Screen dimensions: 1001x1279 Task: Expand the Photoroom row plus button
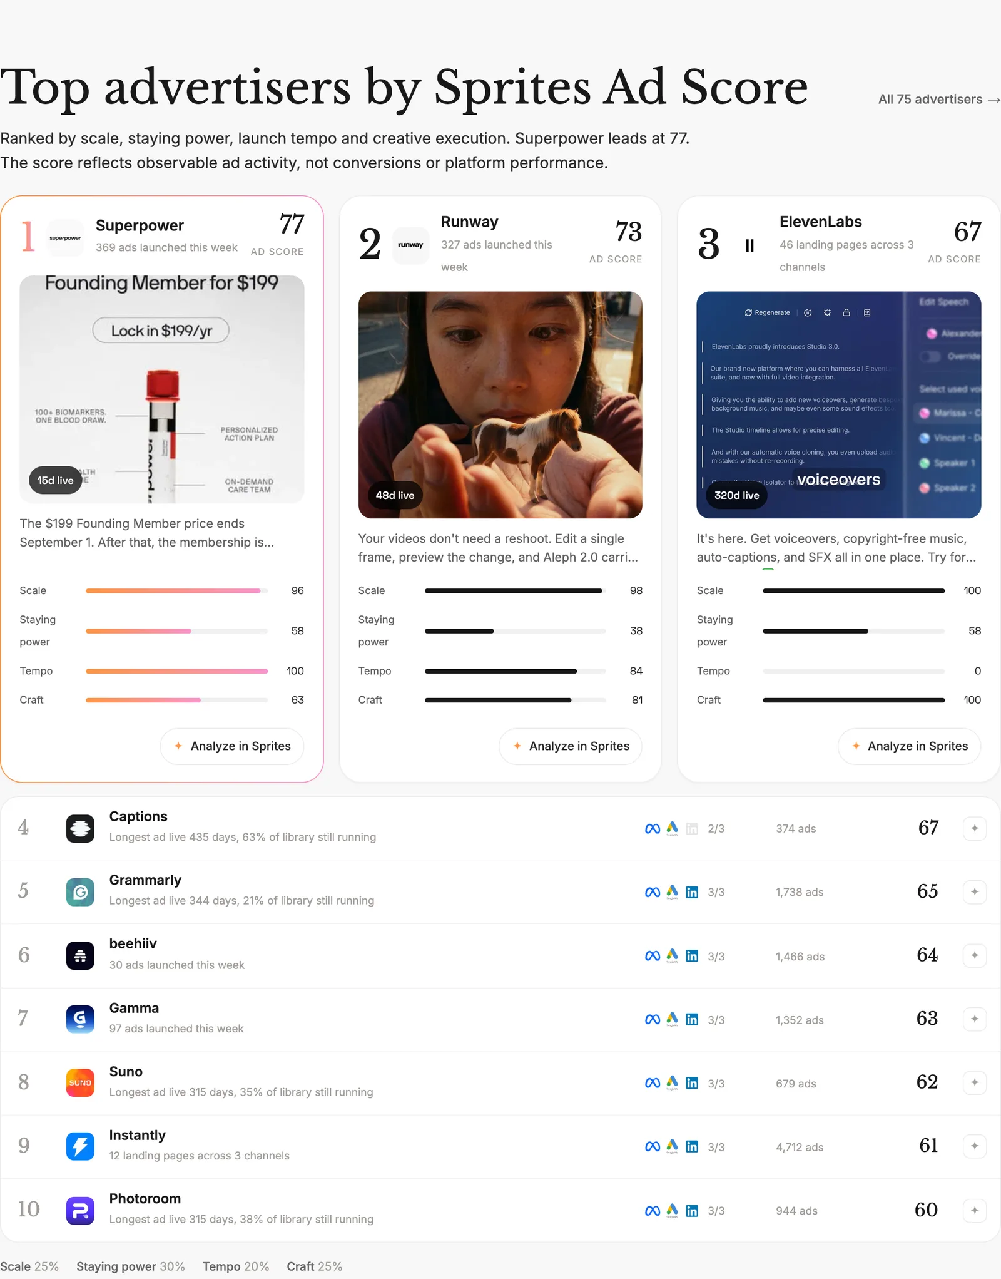[975, 1210]
